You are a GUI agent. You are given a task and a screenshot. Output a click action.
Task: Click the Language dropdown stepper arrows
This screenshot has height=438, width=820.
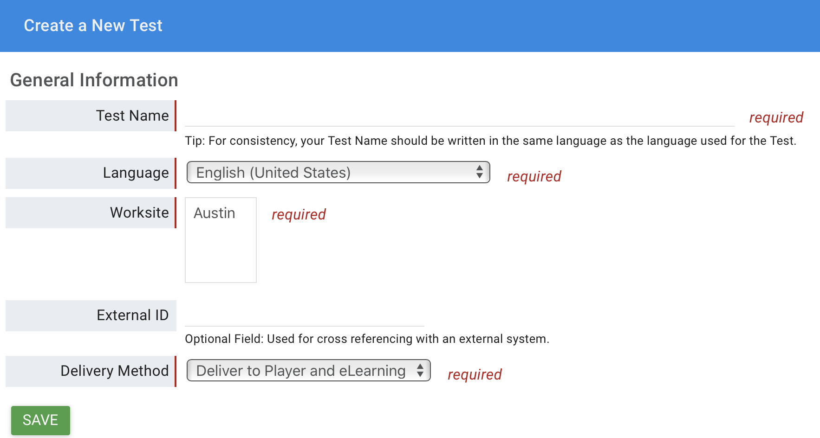pyautogui.click(x=479, y=173)
